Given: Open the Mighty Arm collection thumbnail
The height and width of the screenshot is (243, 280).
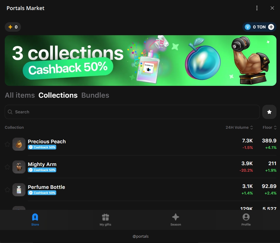Looking at the screenshot, I should pyautogui.click(x=19, y=167).
